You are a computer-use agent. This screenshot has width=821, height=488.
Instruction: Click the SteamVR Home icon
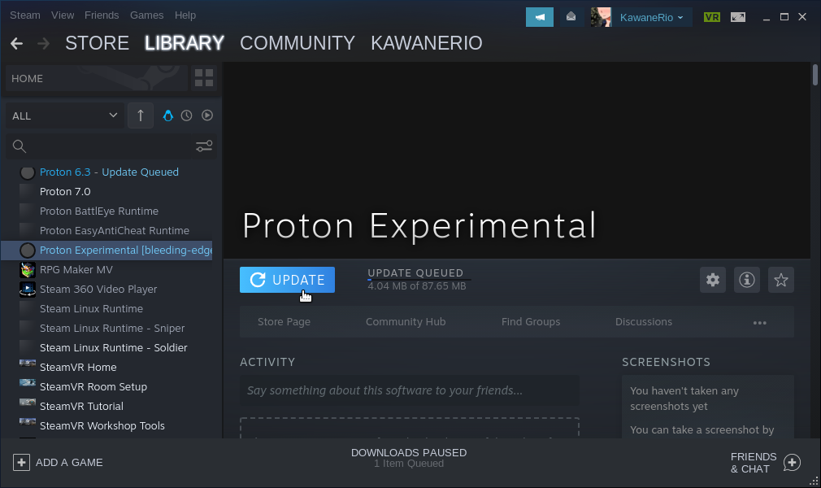(27, 363)
